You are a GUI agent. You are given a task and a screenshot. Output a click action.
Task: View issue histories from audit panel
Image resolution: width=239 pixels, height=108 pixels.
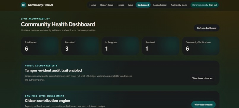coord(202,78)
